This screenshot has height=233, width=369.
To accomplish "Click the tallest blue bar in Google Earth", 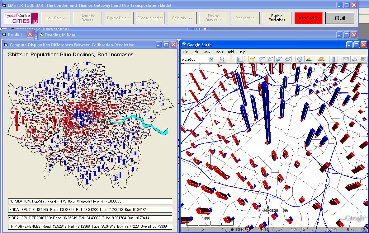I will click(x=266, y=113).
